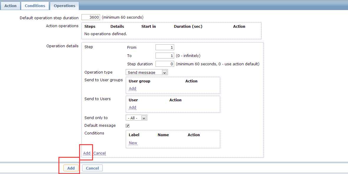Click Cancel link in Operation details

click(99, 153)
